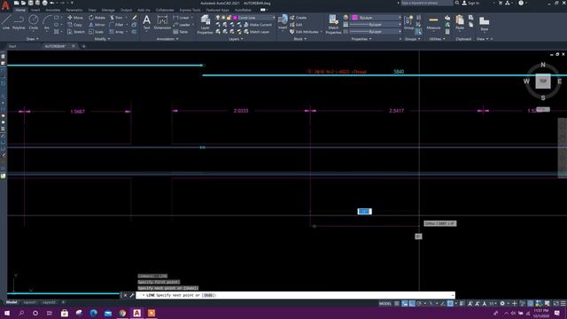Open the Insert block tool

283,21
